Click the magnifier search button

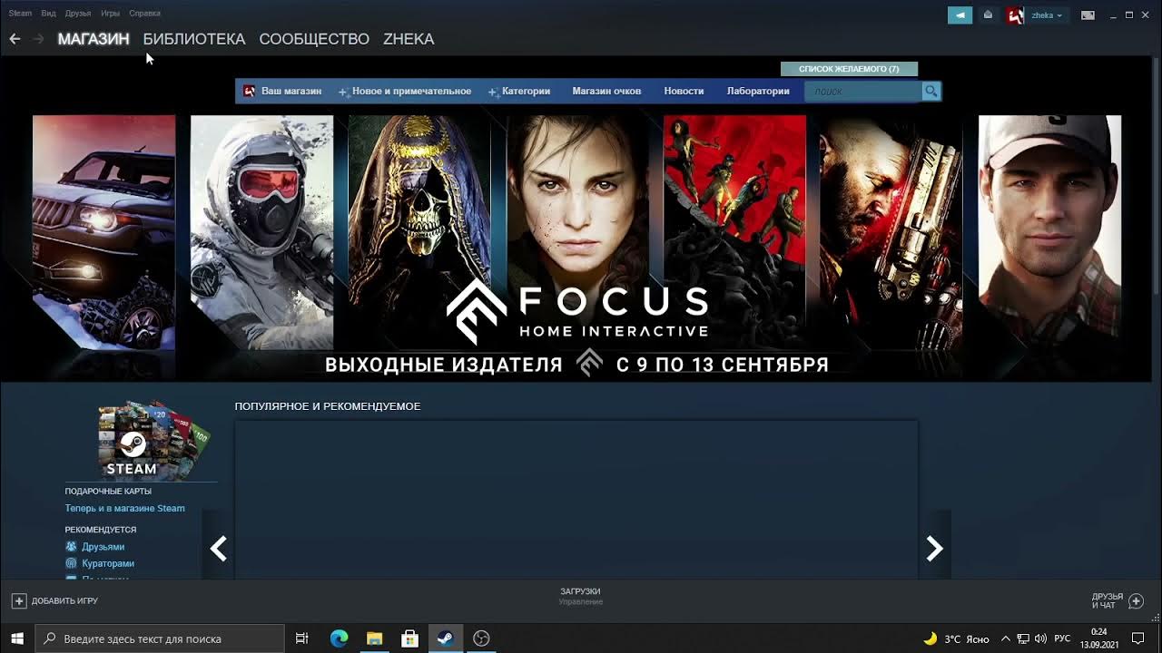[x=931, y=91]
